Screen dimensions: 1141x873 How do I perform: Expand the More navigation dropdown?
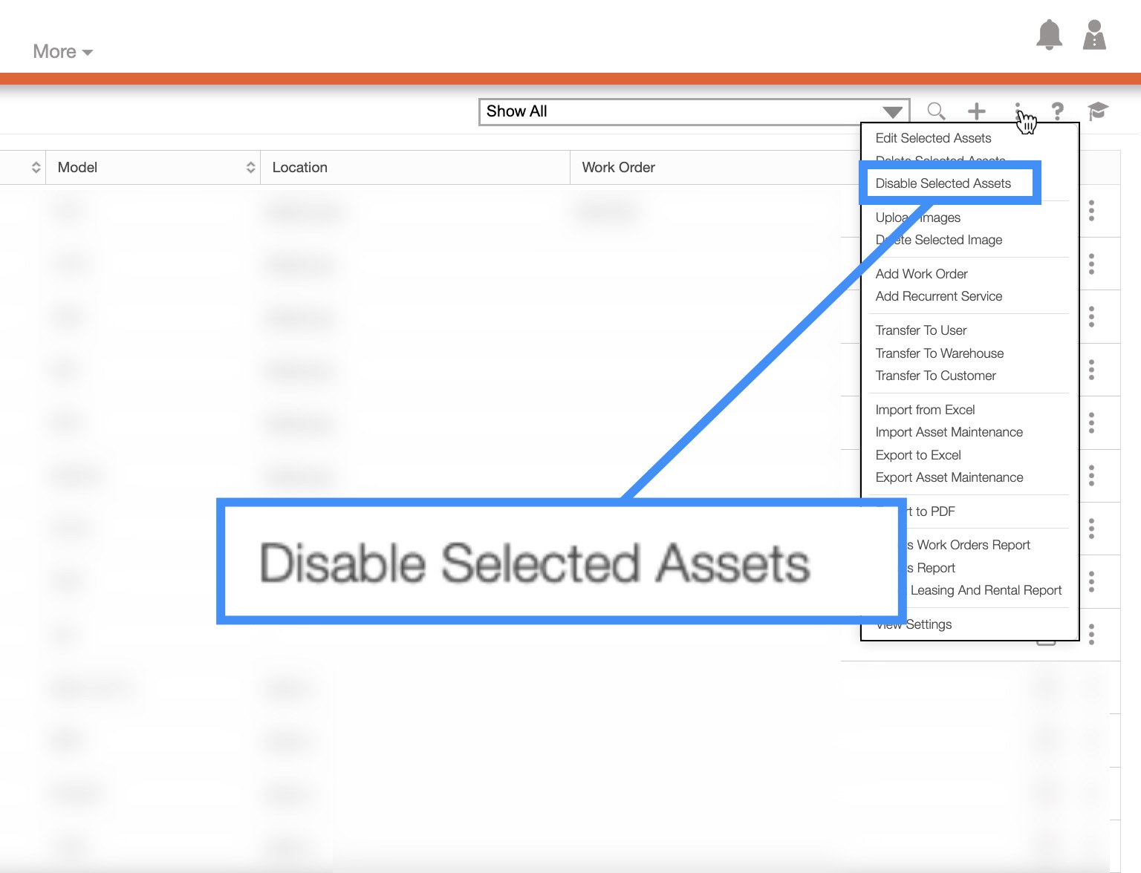[62, 52]
